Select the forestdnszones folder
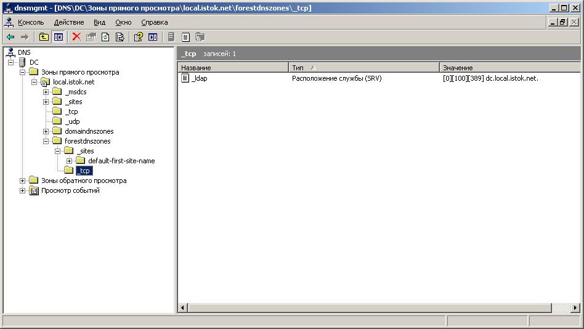This screenshot has height=329, width=584. point(87,141)
